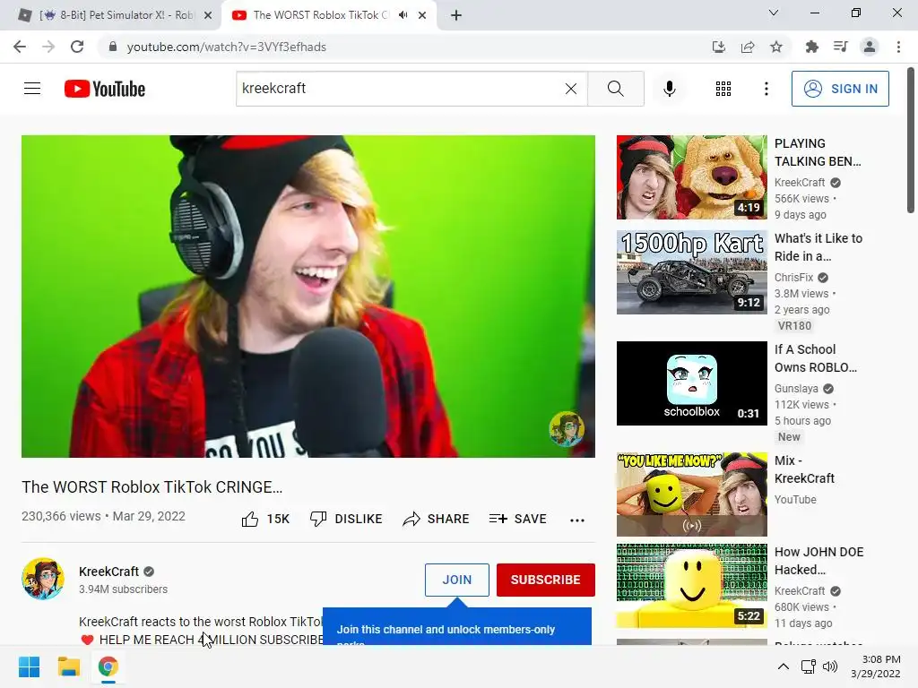Visit the ChrisFix channel link
918x688 pixels.
[794, 278]
